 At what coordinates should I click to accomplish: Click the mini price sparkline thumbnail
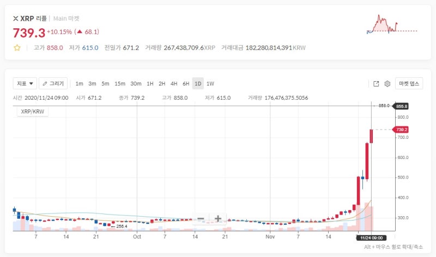392,25
